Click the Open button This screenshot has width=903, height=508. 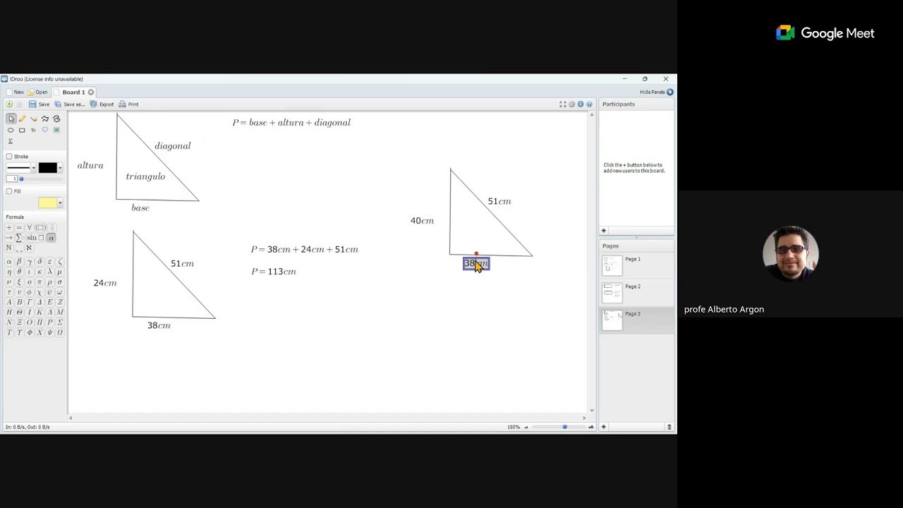[x=38, y=92]
